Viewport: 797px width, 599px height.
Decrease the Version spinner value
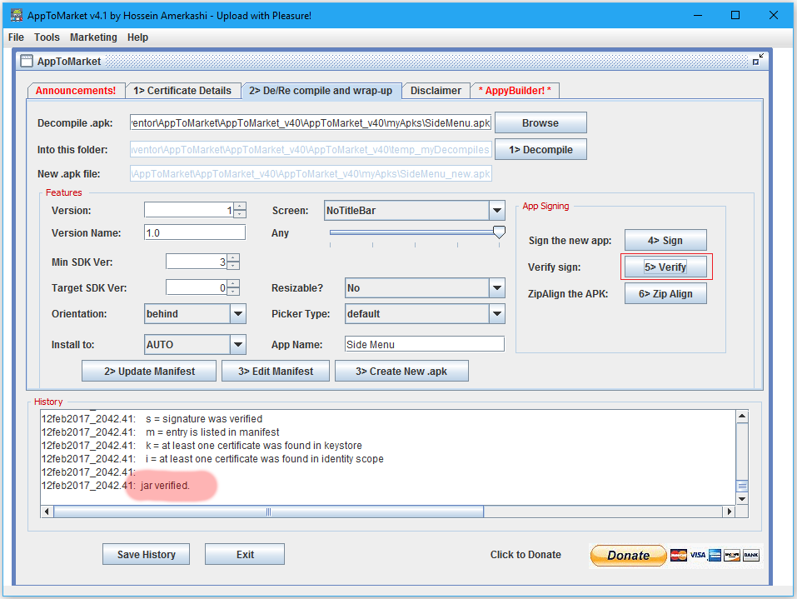240,214
